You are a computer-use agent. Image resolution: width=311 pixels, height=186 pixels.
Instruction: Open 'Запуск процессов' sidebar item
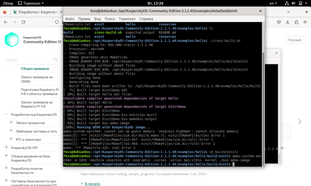(x=30, y=123)
